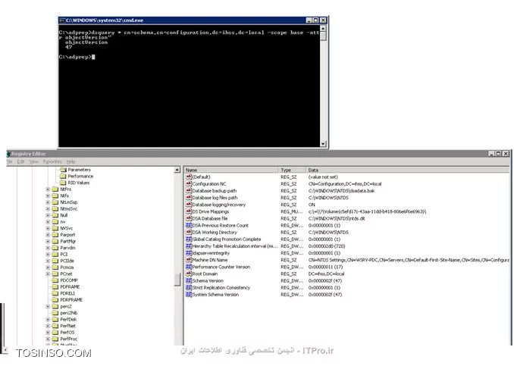This screenshot has width=514, height=369.
Task: Click the PDFRAME folder icon
Action: pyautogui.click(x=55, y=286)
